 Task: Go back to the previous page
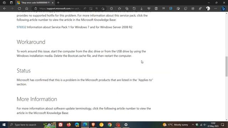pyautogui.click(x=5, y=9)
